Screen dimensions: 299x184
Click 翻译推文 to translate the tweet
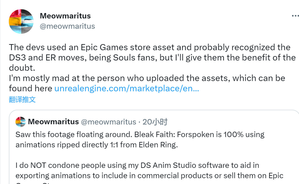tap(22, 99)
